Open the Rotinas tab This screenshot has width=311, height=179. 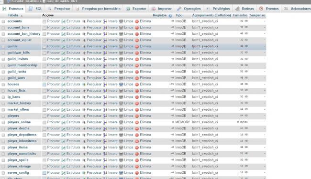coord(244,9)
